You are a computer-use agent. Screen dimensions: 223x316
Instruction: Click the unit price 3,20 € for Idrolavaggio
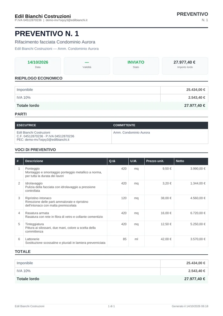167,183
